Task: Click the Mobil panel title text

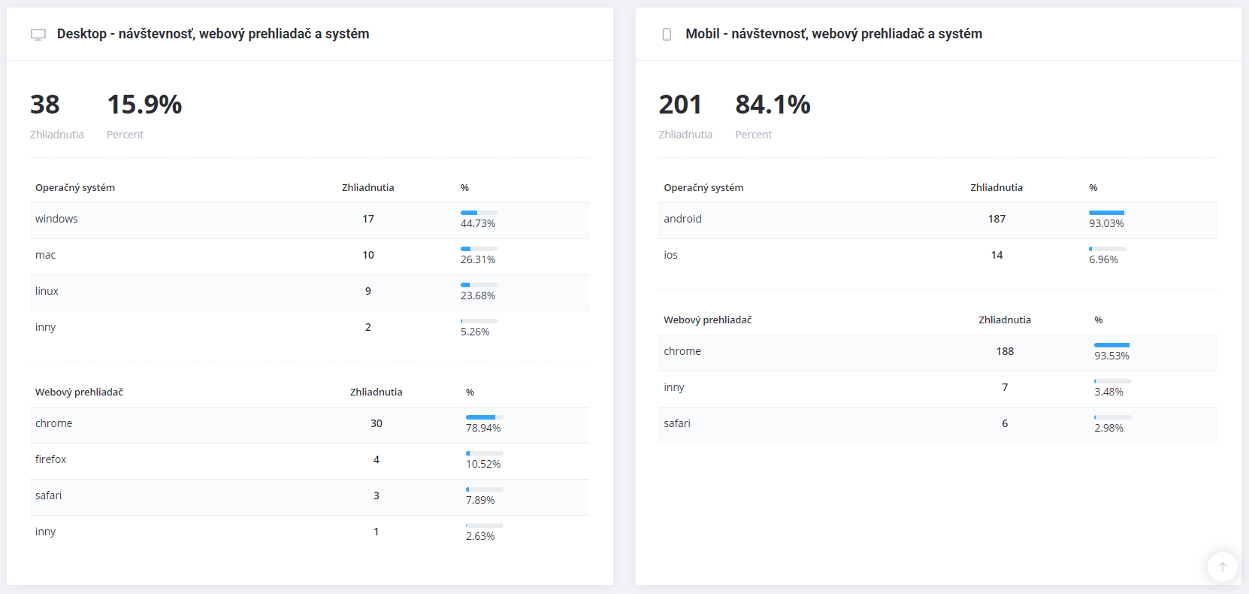Action: (833, 34)
